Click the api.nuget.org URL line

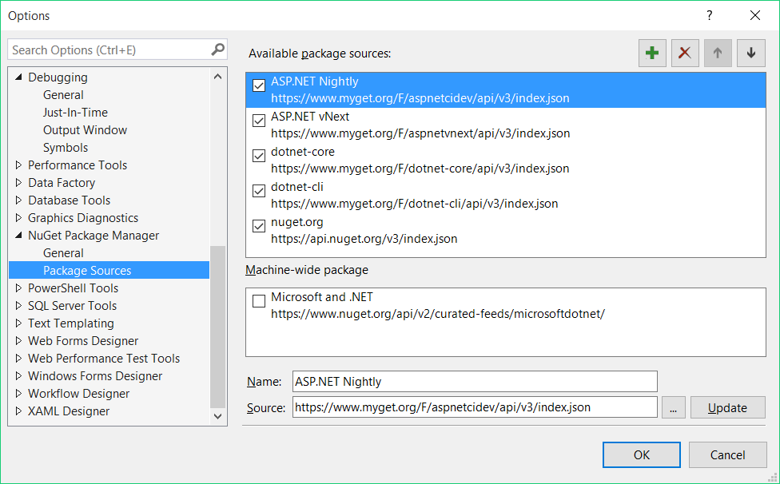pyautogui.click(x=364, y=239)
